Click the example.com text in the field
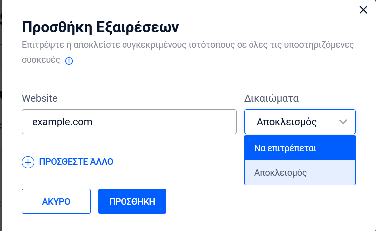Viewport: 376px width, 231px height. [62, 122]
